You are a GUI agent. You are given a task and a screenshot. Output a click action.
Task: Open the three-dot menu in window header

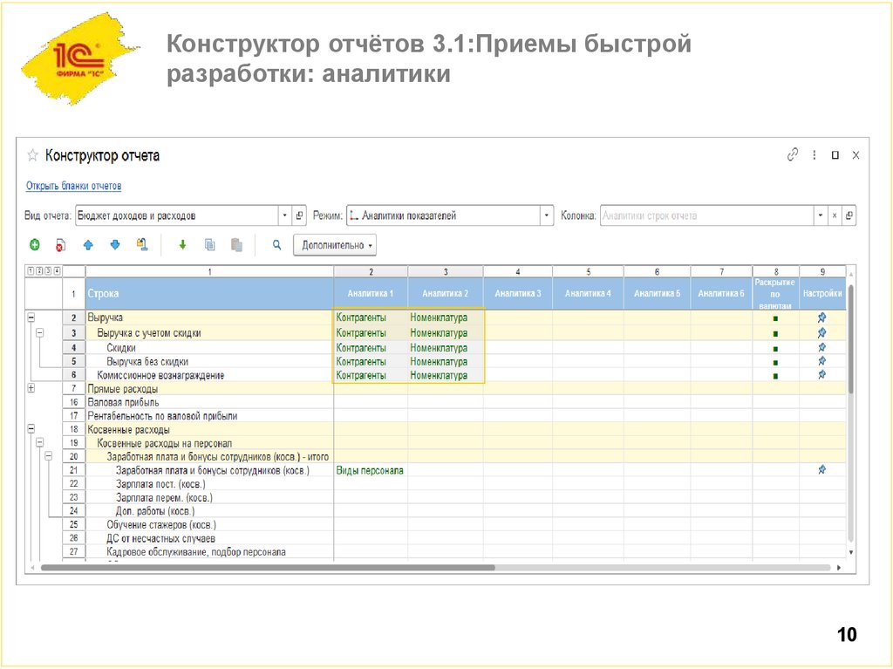(x=814, y=154)
